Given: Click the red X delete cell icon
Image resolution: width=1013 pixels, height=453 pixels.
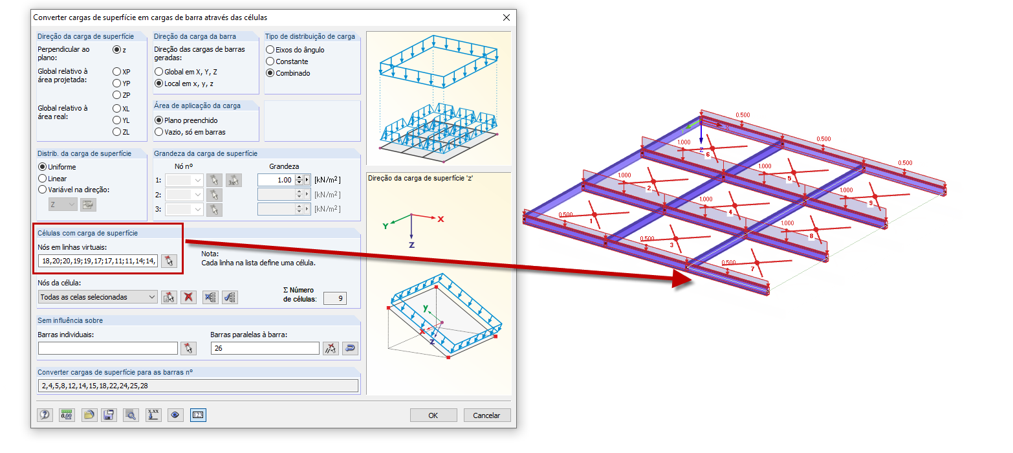Looking at the screenshot, I should (188, 297).
